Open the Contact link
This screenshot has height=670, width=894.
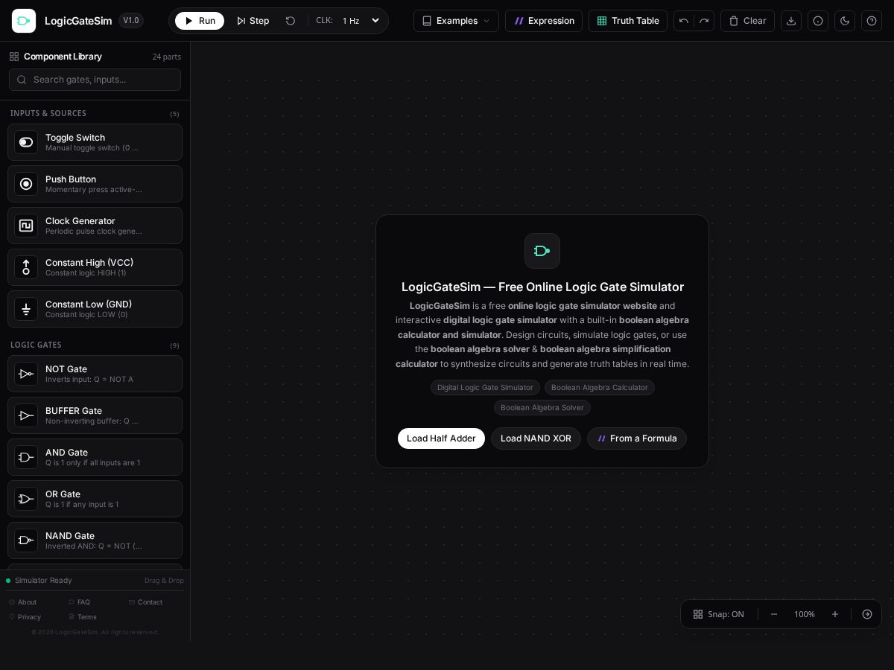point(145,602)
